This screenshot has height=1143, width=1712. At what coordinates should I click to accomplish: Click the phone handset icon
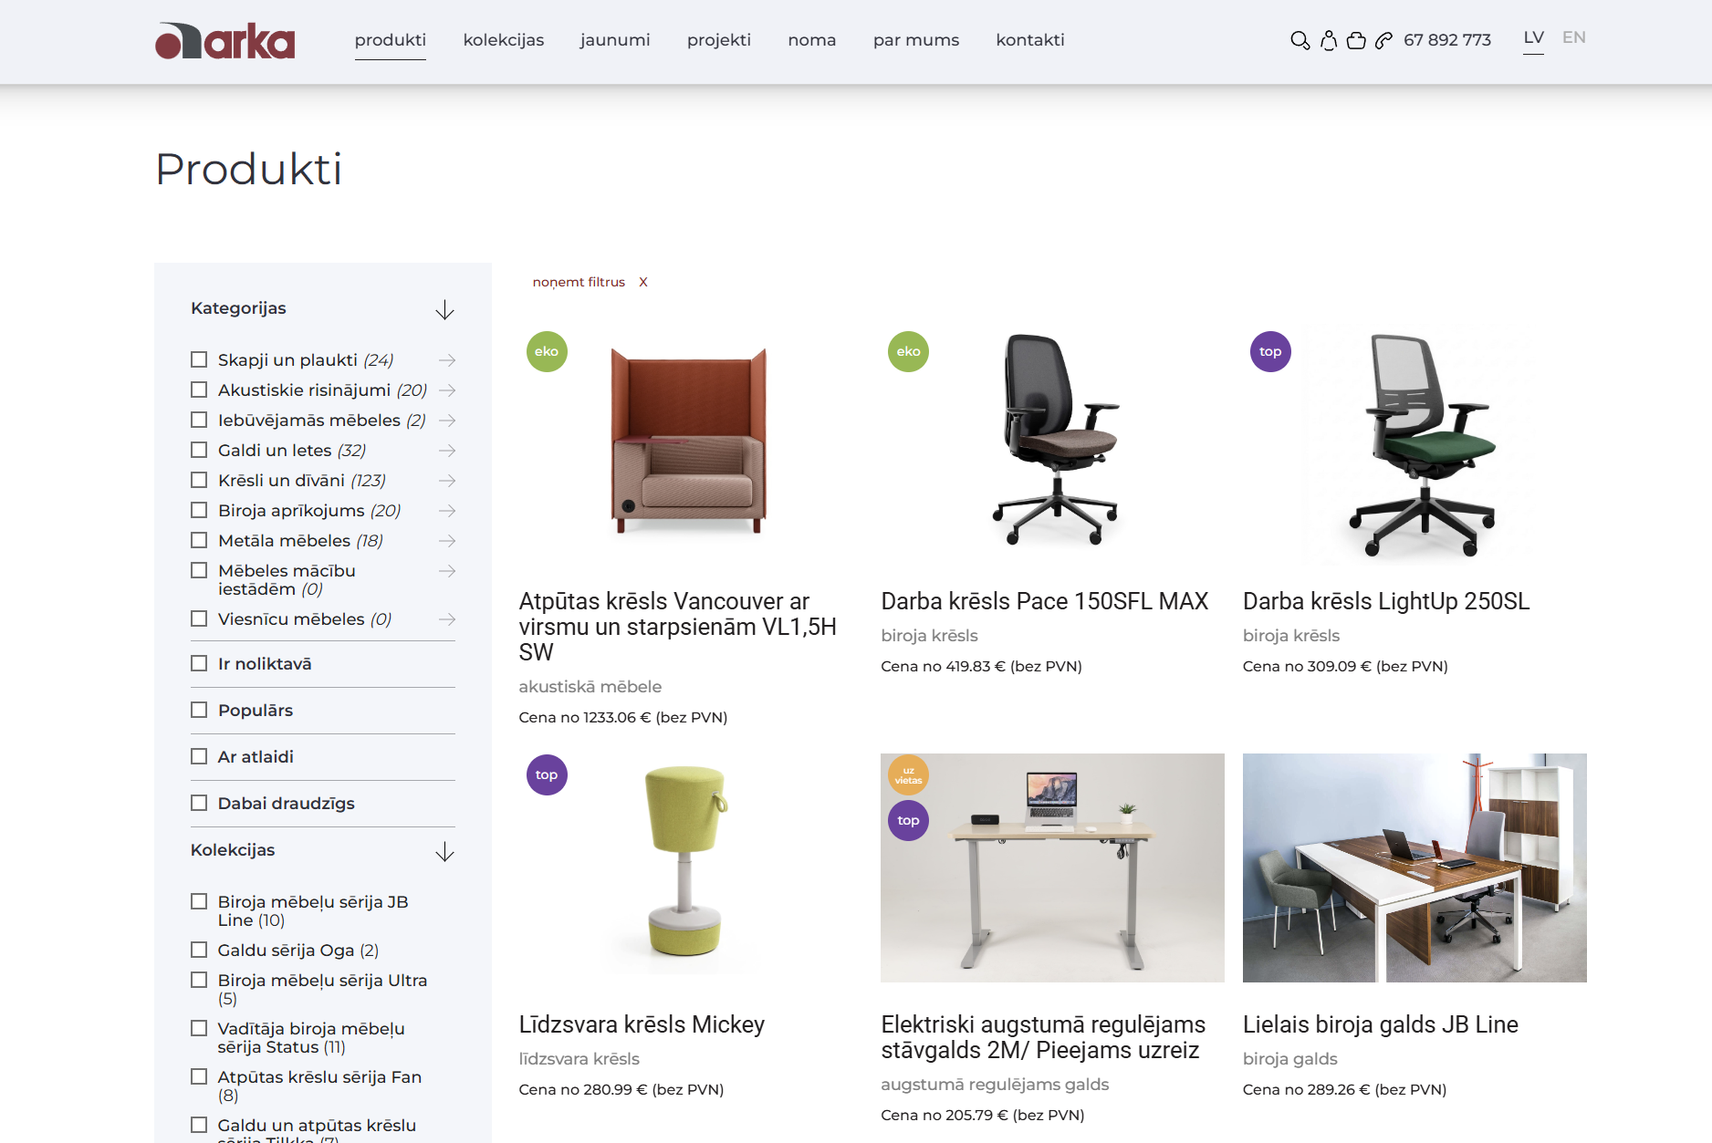coord(1383,40)
